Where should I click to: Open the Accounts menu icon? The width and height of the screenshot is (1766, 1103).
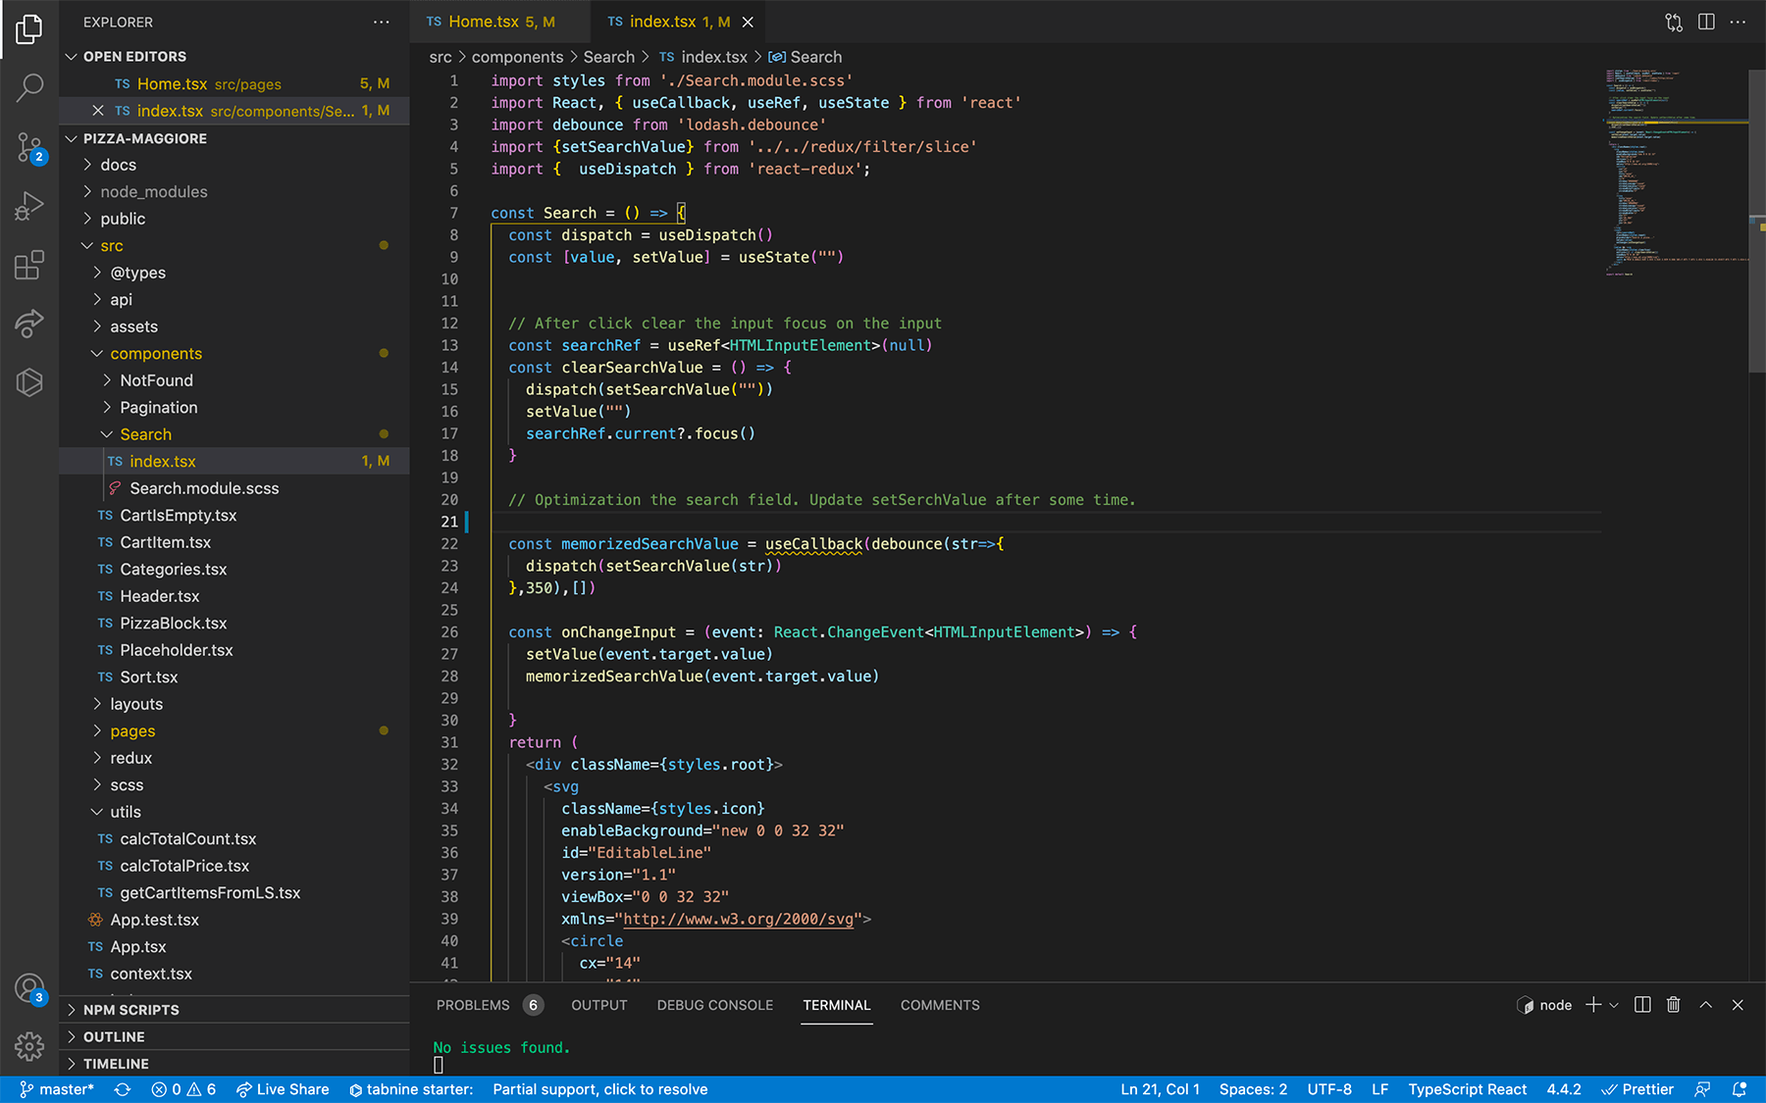click(29, 988)
